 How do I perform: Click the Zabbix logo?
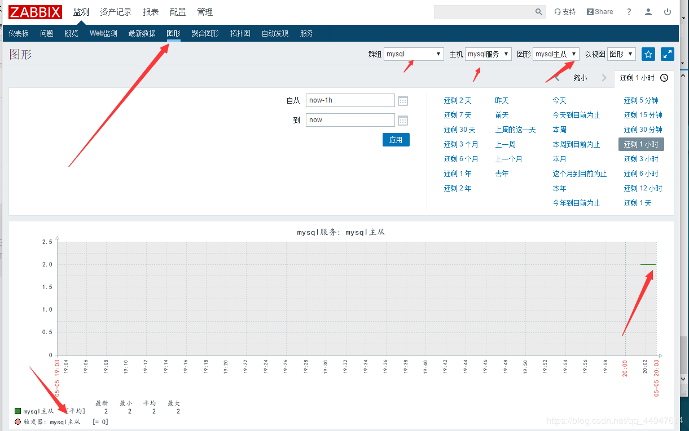click(x=35, y=12)
